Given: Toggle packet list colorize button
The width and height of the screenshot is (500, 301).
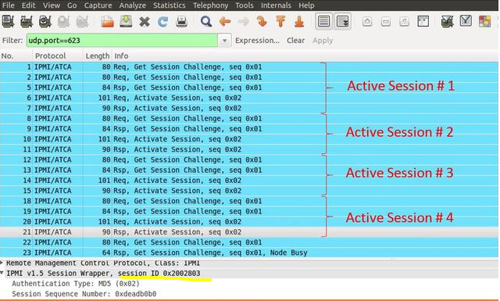Looking at the screenshot, I should pyautogui.click(x=324, y=21).
